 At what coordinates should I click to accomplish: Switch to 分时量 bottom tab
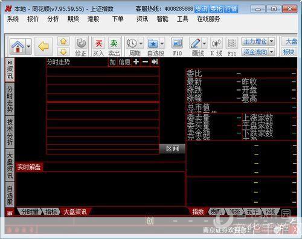pyautogui.click(x=30, y=212)
